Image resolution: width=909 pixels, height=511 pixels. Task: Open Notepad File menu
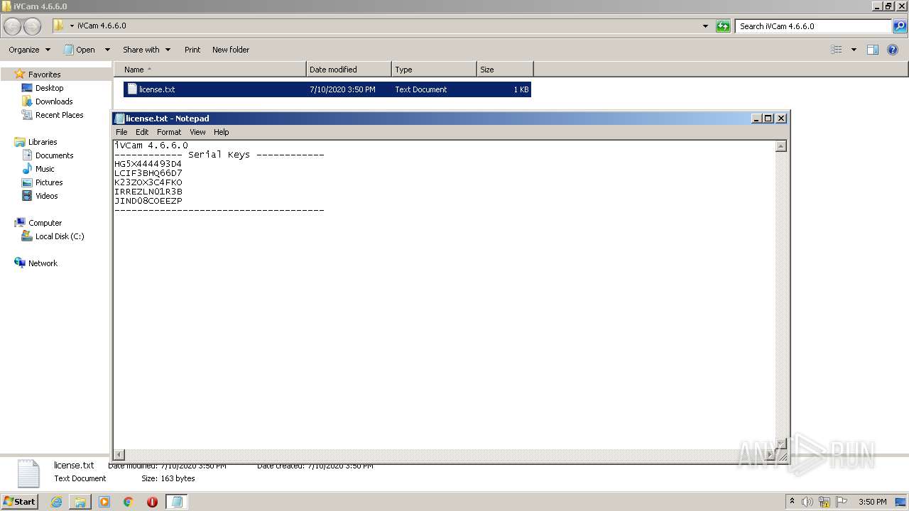pyautogui.click(x=121, y=132)
